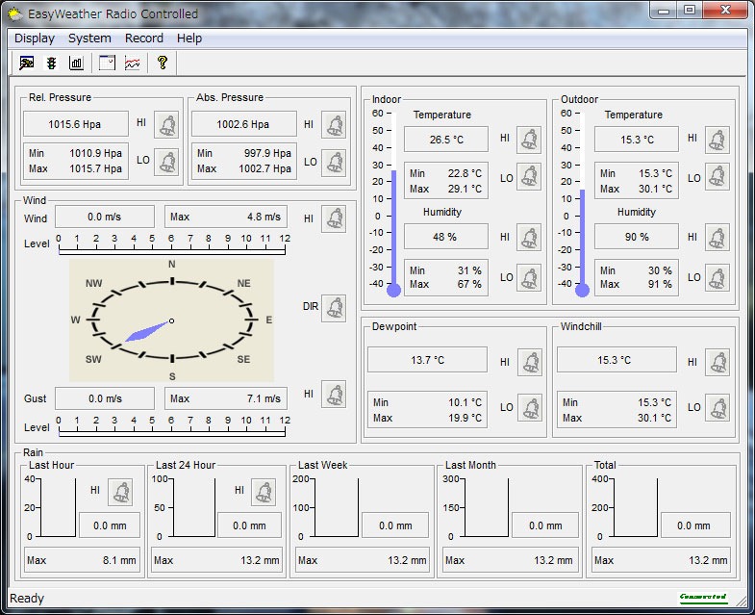
Task: Click the wind direction compass dial
Action: coord(172,320)
